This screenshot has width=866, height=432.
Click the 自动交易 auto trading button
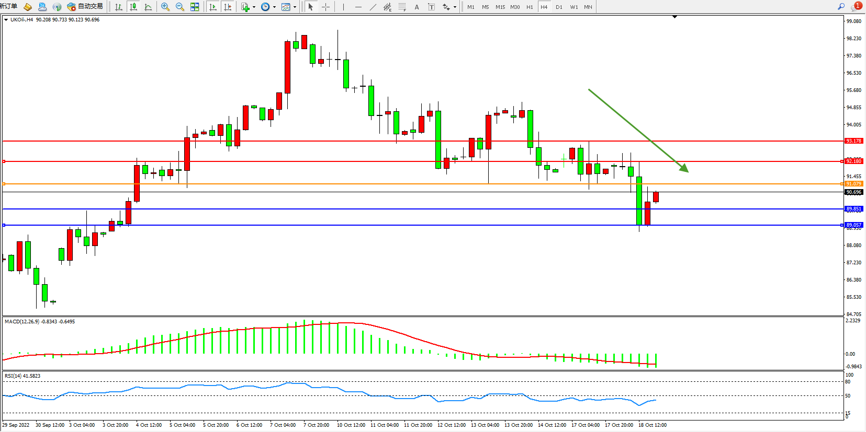(x=85, y=7)
